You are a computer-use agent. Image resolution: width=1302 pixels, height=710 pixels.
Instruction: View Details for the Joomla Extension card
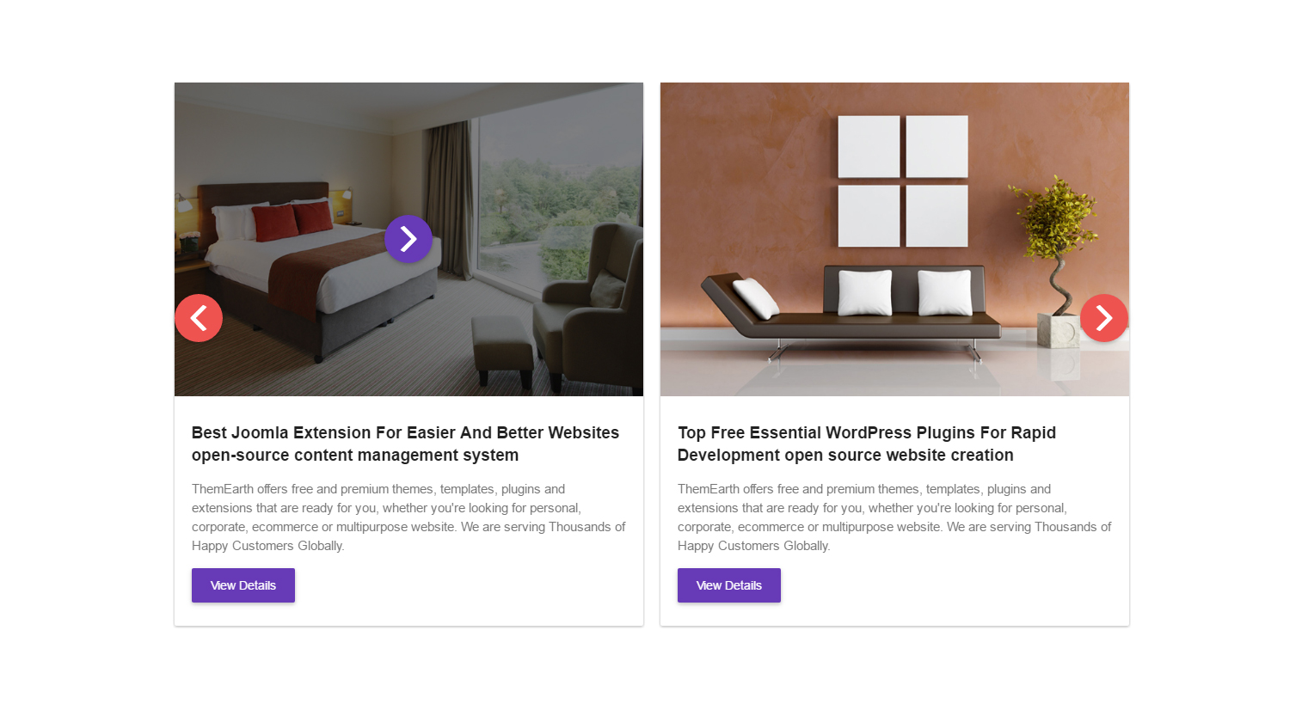[243, 585]
